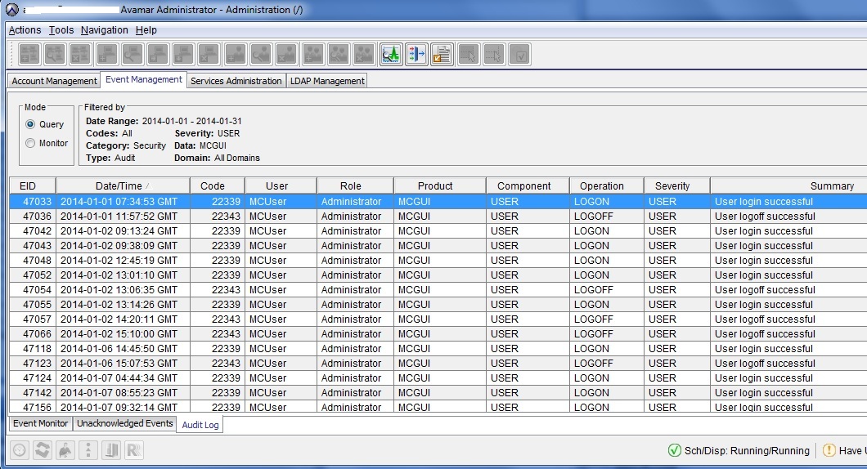Switch to the Account Management tab
The height and width of the screenshot is (469, 867).
54,81
